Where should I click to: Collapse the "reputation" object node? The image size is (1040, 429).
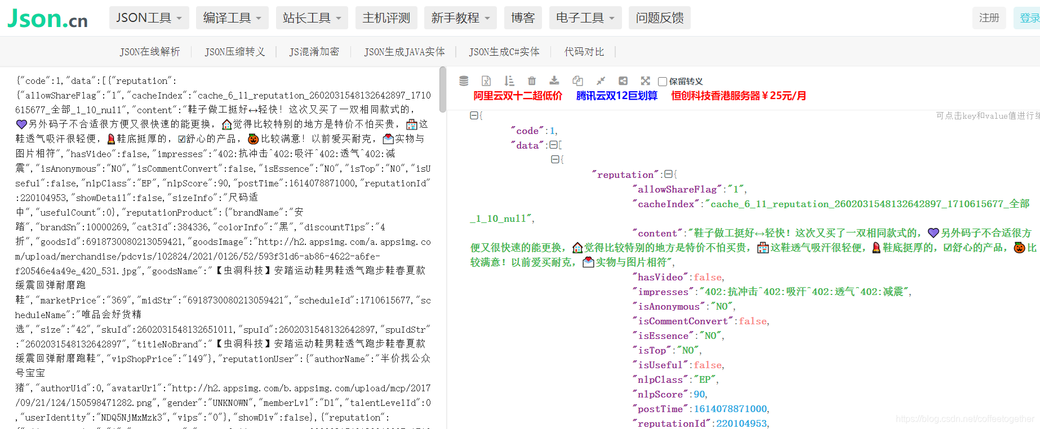[668, 175]
